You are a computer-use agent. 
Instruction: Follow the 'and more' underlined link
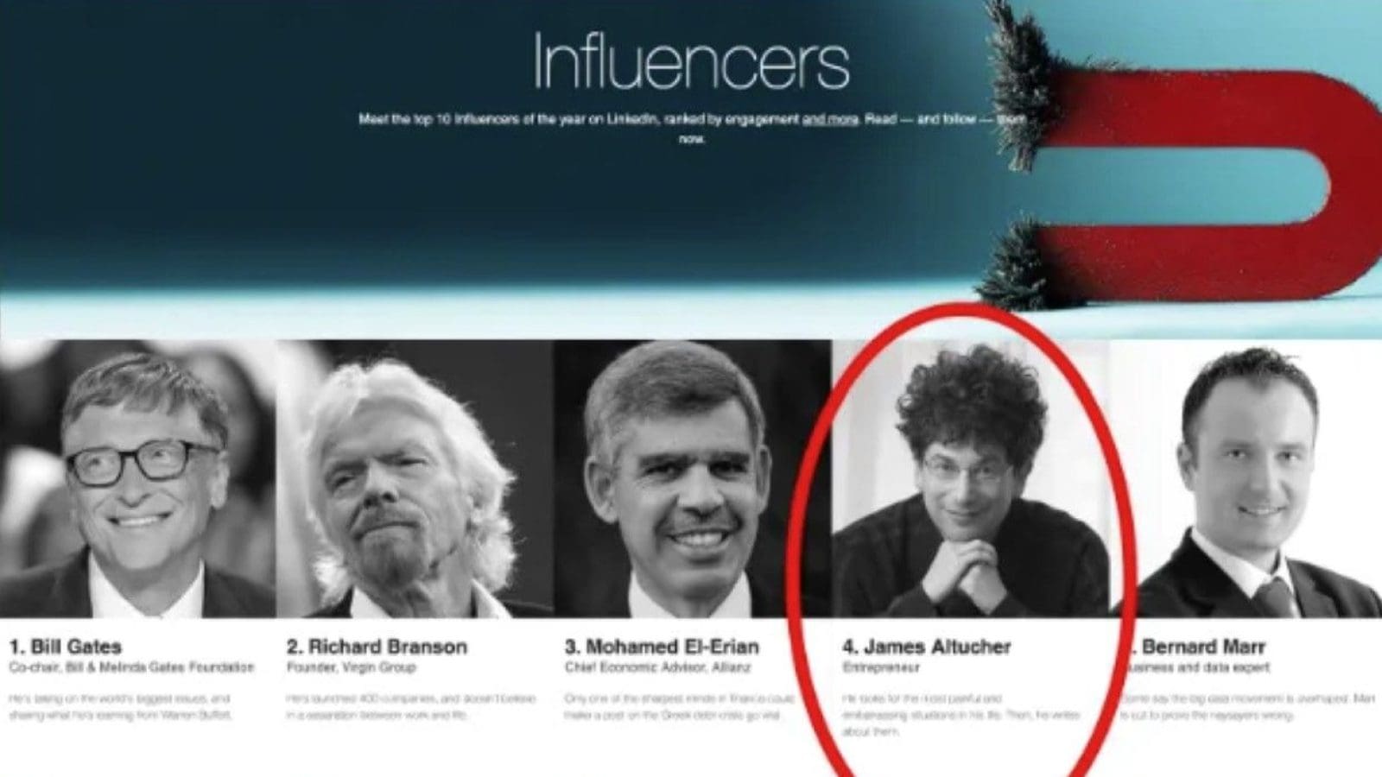tap(830, 119)
